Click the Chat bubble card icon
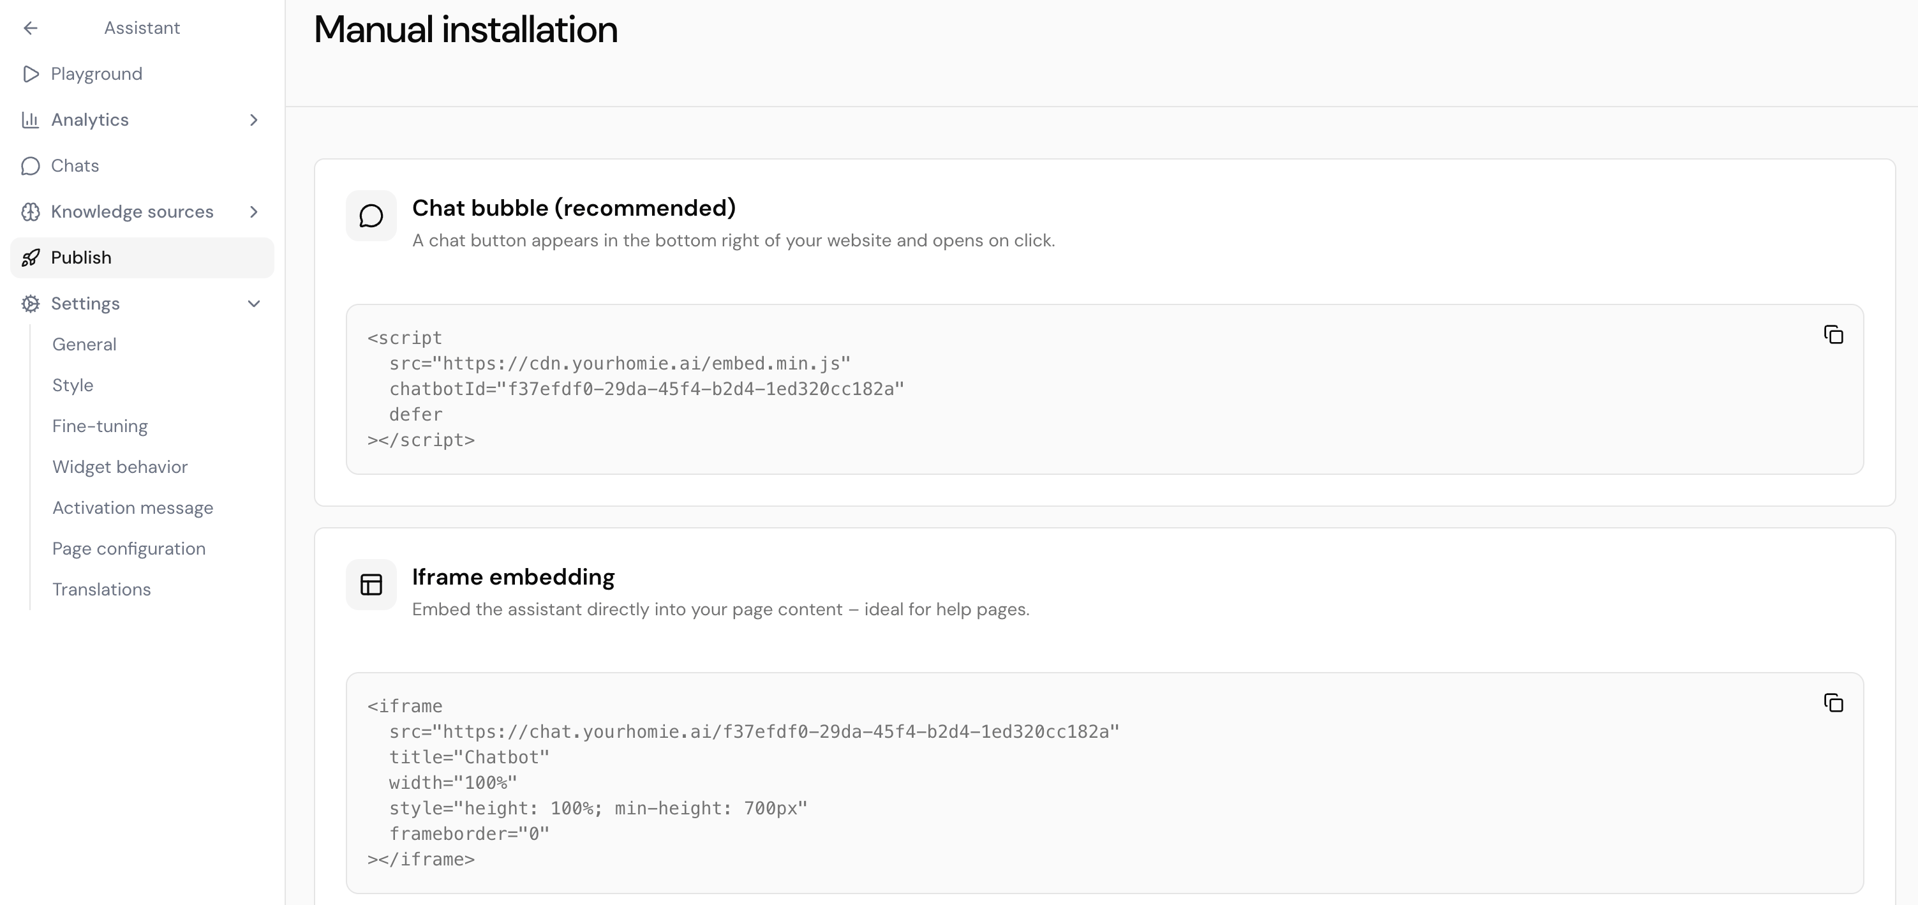Viewport: 1918px width, 905px height. pyautogui.click(x=371, y=216)
